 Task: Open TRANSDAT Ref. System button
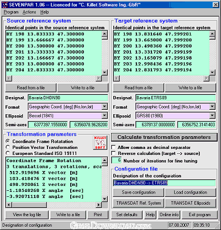coord(138,203)
